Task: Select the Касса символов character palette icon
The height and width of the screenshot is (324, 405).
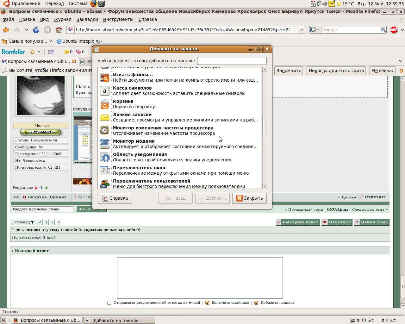Action: [104, 91]
